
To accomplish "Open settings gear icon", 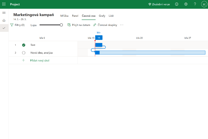I will (186, 4).
